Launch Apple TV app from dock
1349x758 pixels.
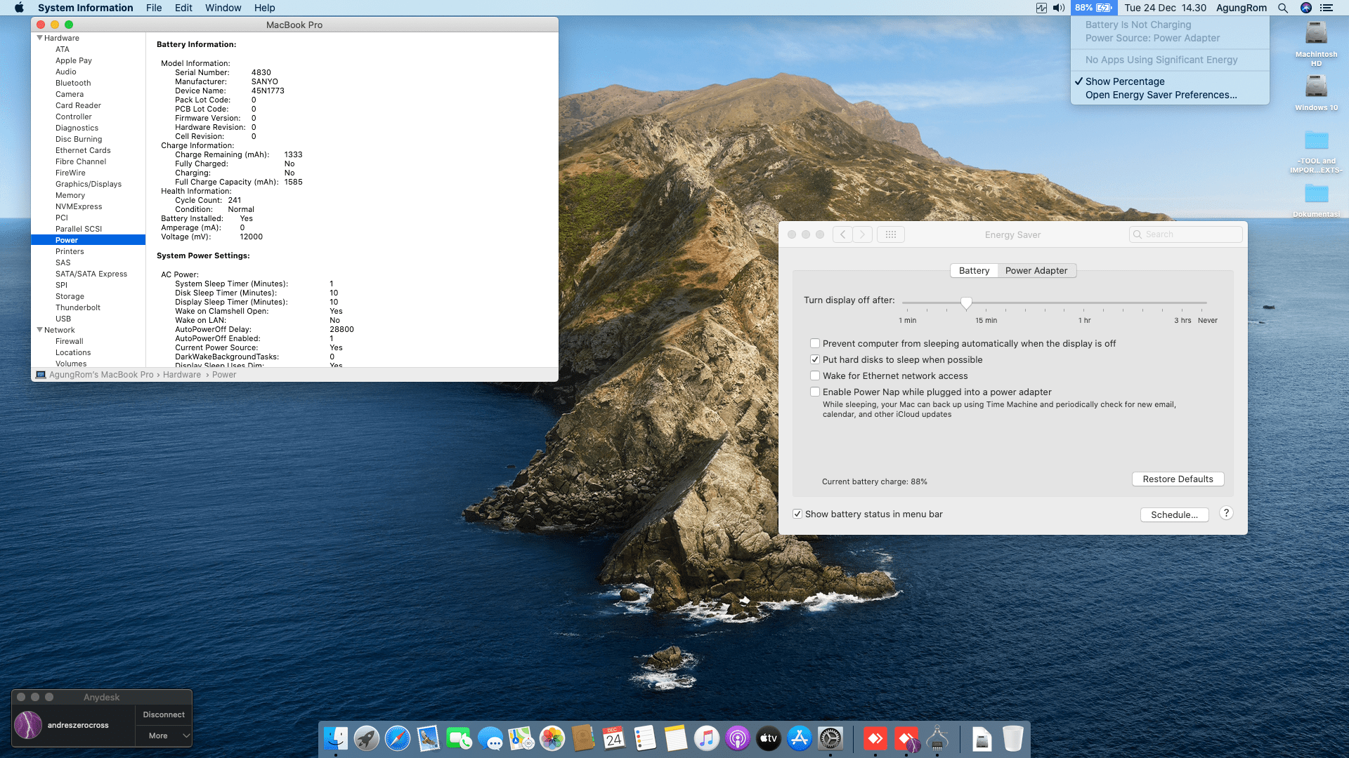coord(768,738)
